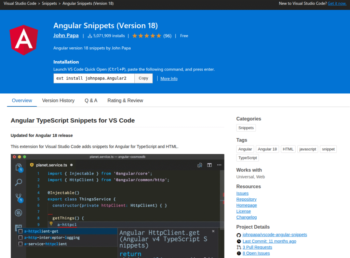Click the Search magnifier icon in editor screenshot
The height and width of the screenshot is (258, 350).
tap(18, 182)
